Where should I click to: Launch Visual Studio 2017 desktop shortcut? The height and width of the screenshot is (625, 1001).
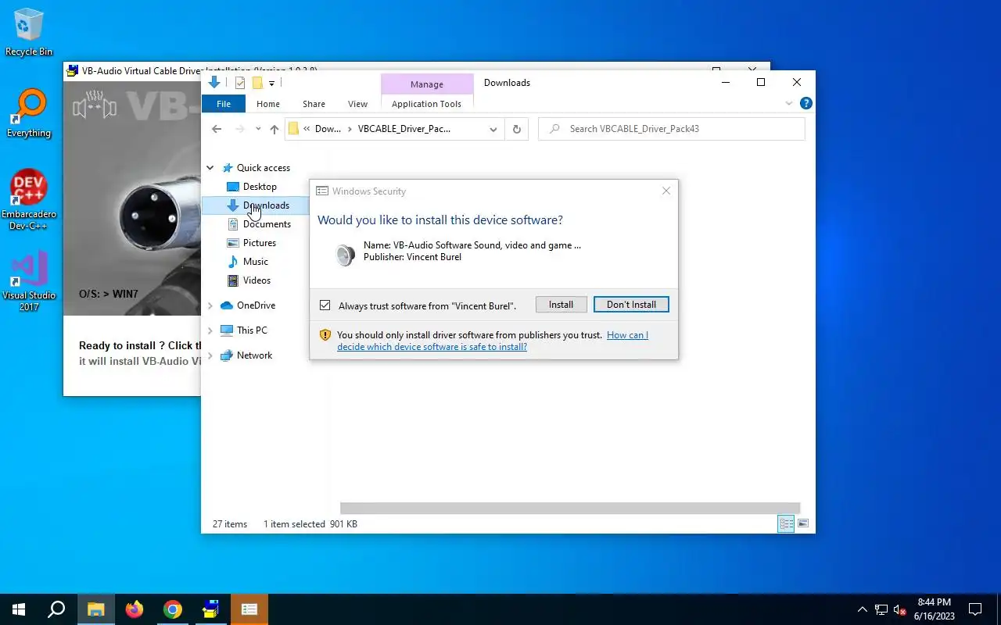[x=29, y=281]
